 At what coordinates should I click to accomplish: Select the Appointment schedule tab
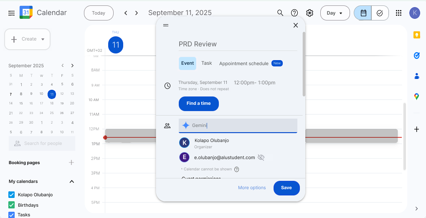pos(244,63)
